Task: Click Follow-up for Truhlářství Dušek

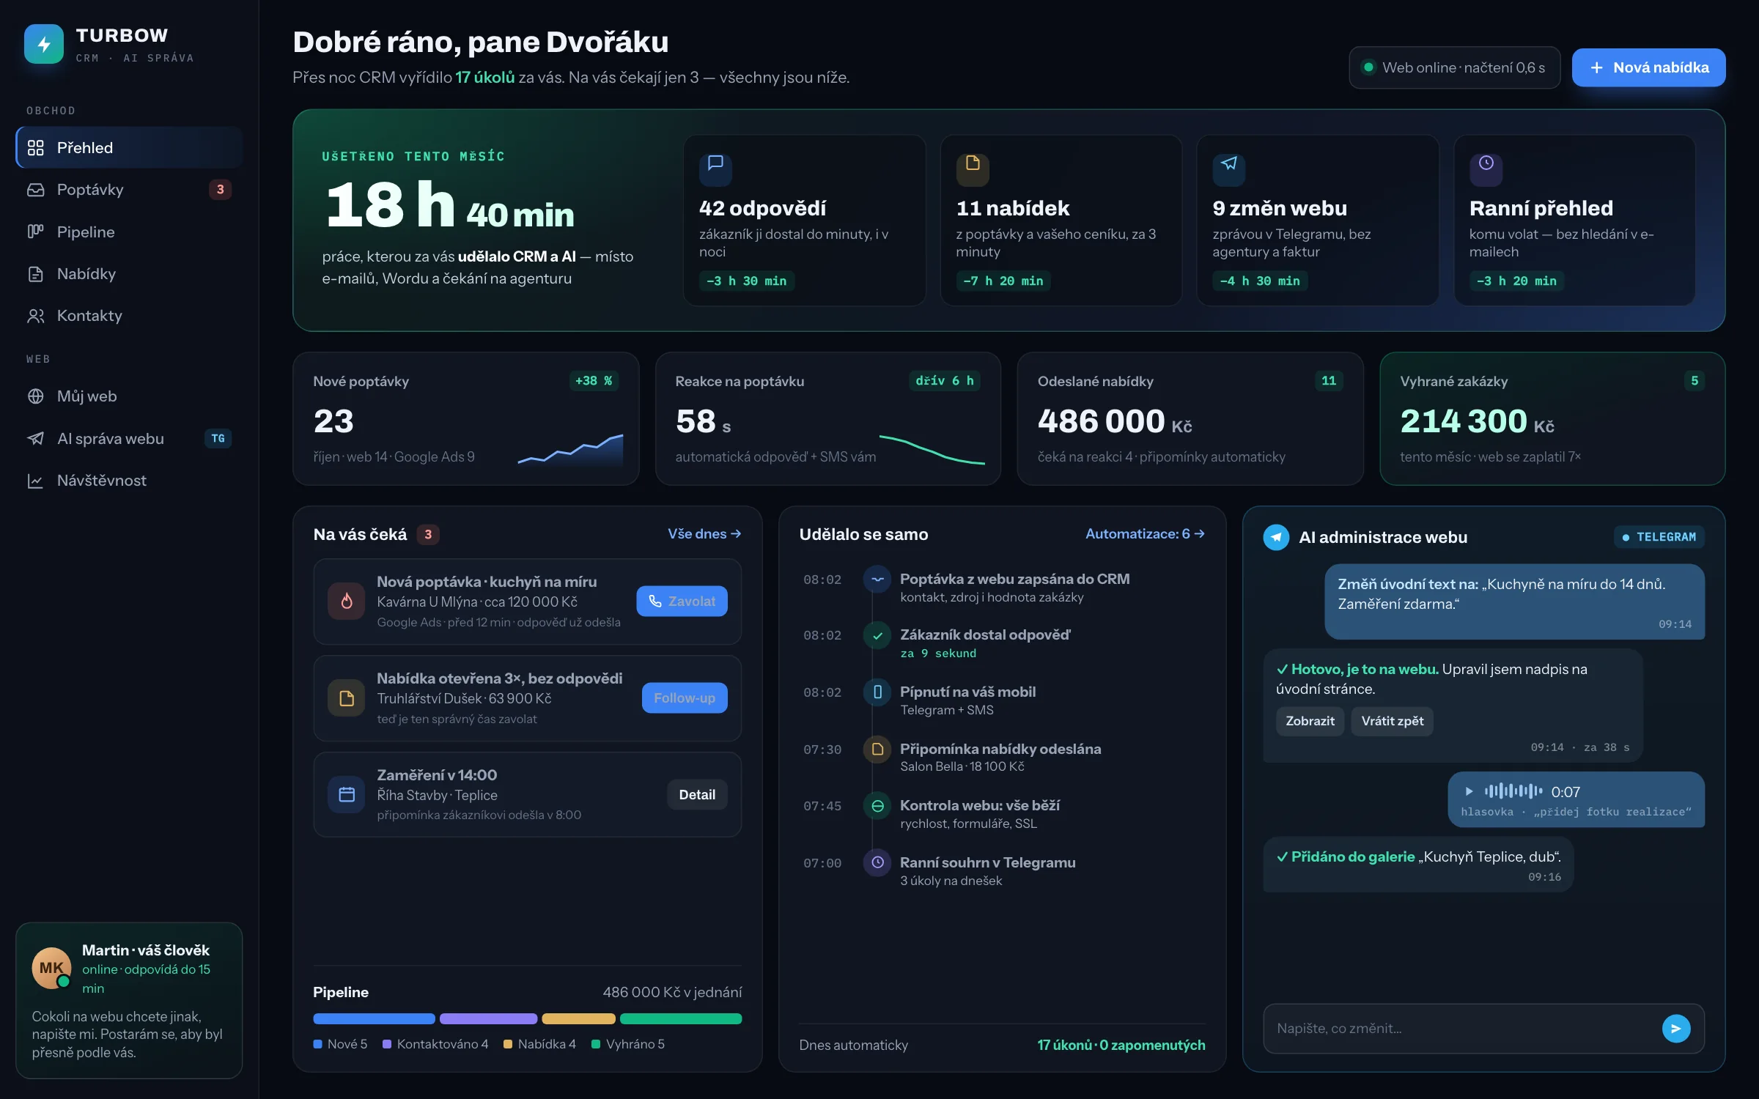Action: pos(685,697)
